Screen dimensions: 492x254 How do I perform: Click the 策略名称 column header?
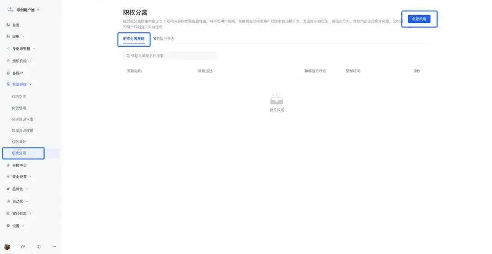pyautogui.click(x=134, y=71)
